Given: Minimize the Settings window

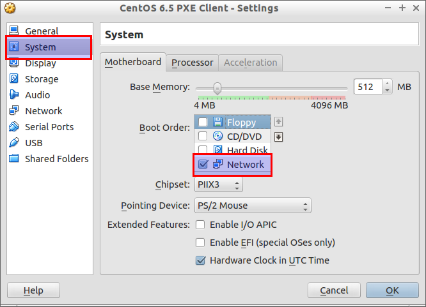Looking at the screenshot, I should [388, 8].
